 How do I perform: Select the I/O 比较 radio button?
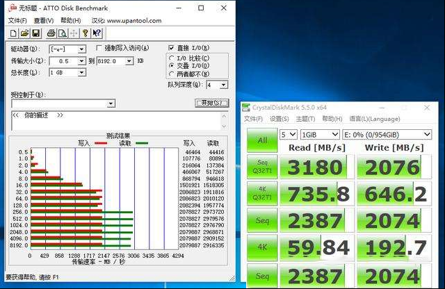point(171,58)
